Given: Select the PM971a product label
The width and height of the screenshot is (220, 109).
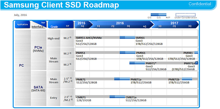Looking at the screenshot, I should coord(189,63).
